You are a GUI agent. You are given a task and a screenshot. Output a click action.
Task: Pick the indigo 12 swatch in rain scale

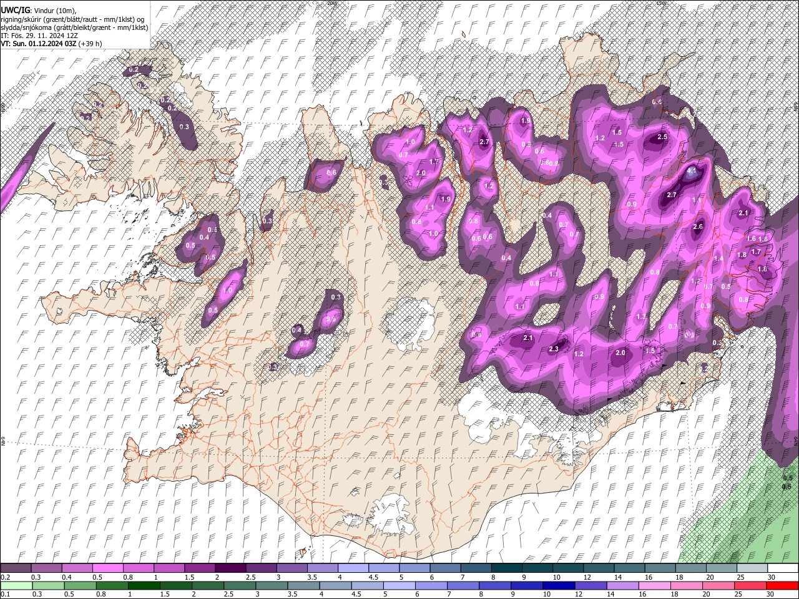(590, 585)
